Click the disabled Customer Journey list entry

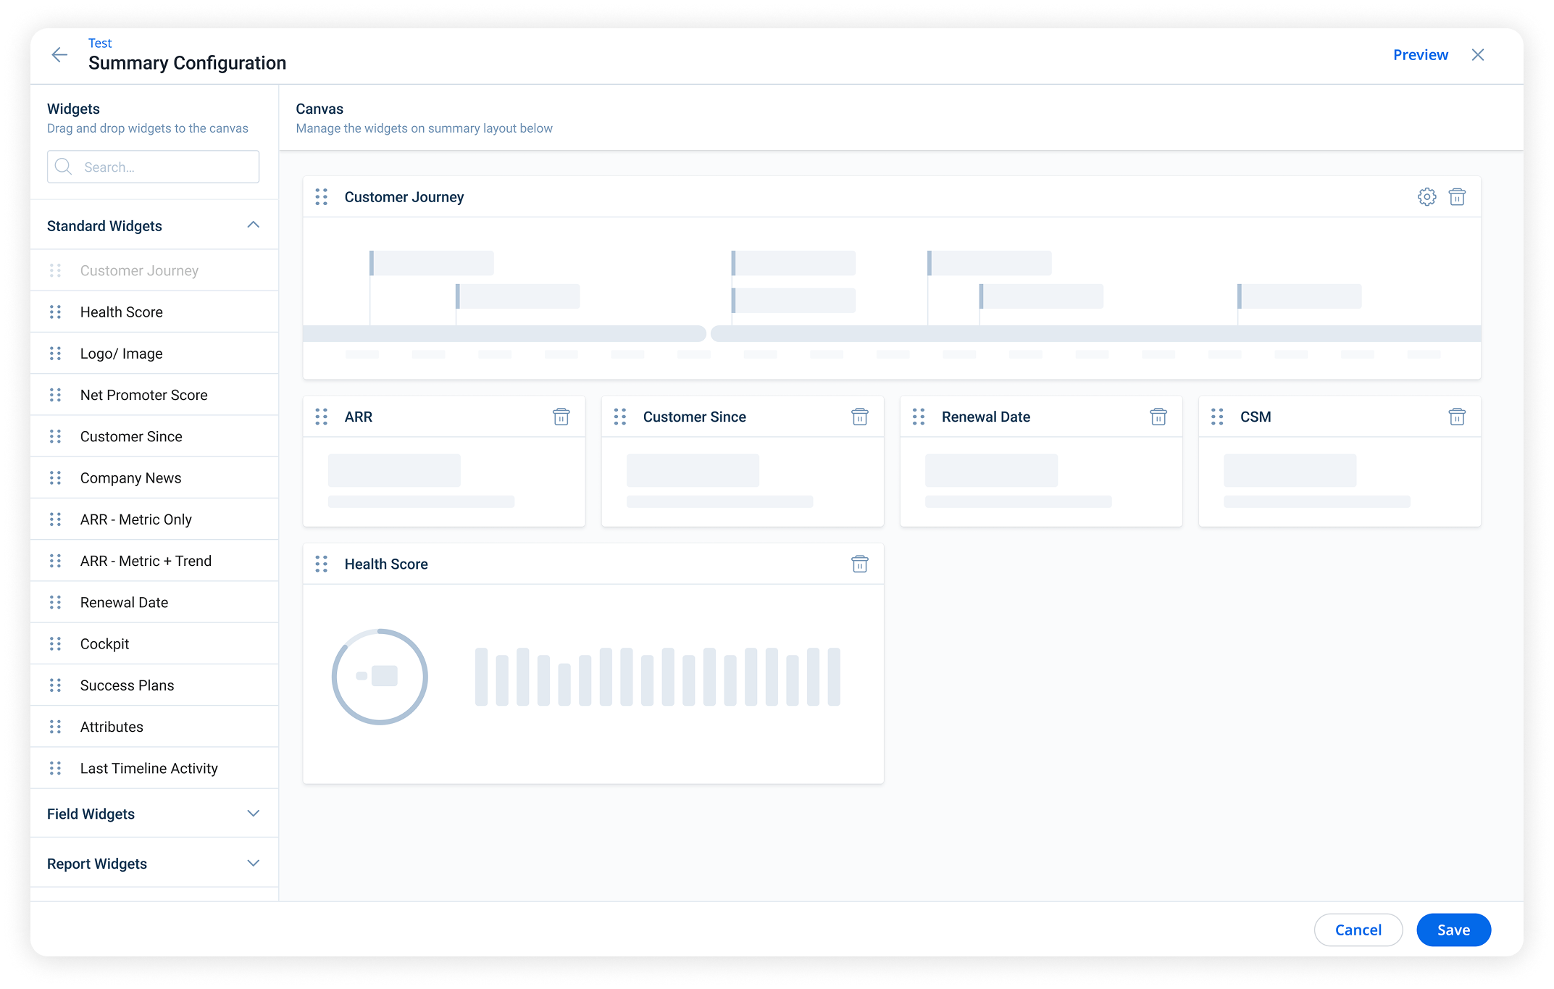154,270
